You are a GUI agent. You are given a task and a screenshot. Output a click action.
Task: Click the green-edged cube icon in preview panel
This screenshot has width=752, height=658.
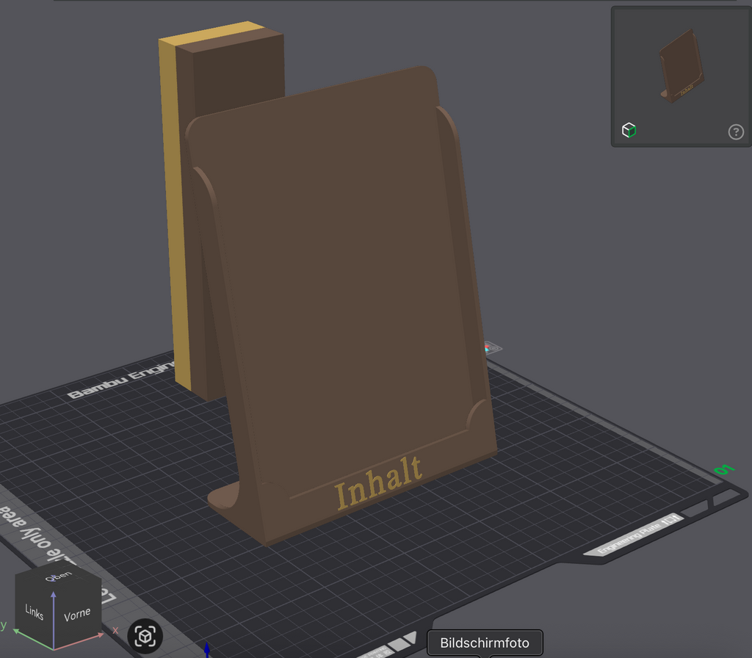coord(629,130)
